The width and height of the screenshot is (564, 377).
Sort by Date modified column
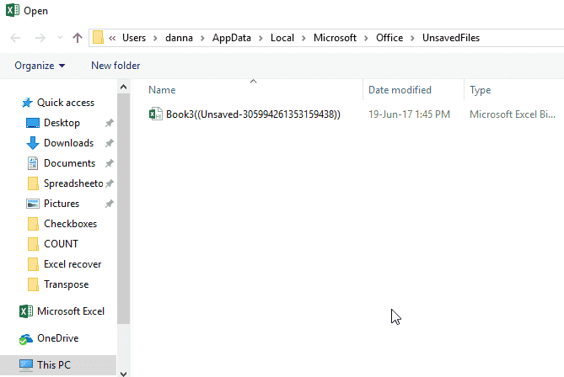coord(400,90)
